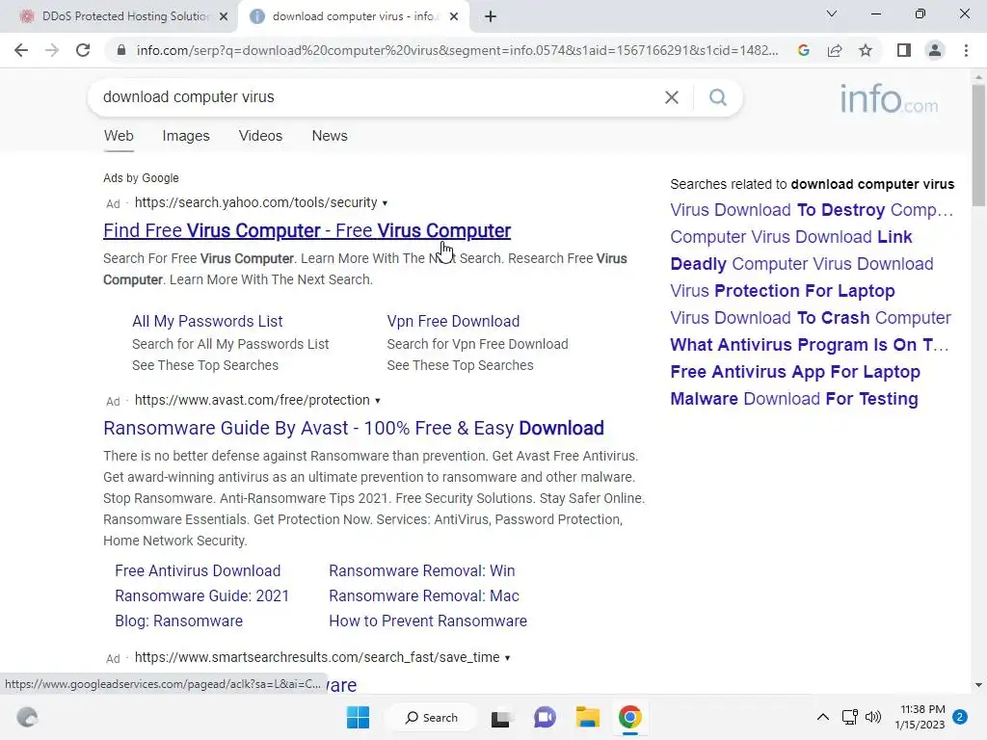The width and height of the screenshot is (987, 740).
Task: Select Virus Download To Destroy related search
Action: (812, 210)
